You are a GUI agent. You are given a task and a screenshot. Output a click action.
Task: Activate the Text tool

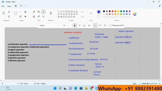[x=43, y=12]
